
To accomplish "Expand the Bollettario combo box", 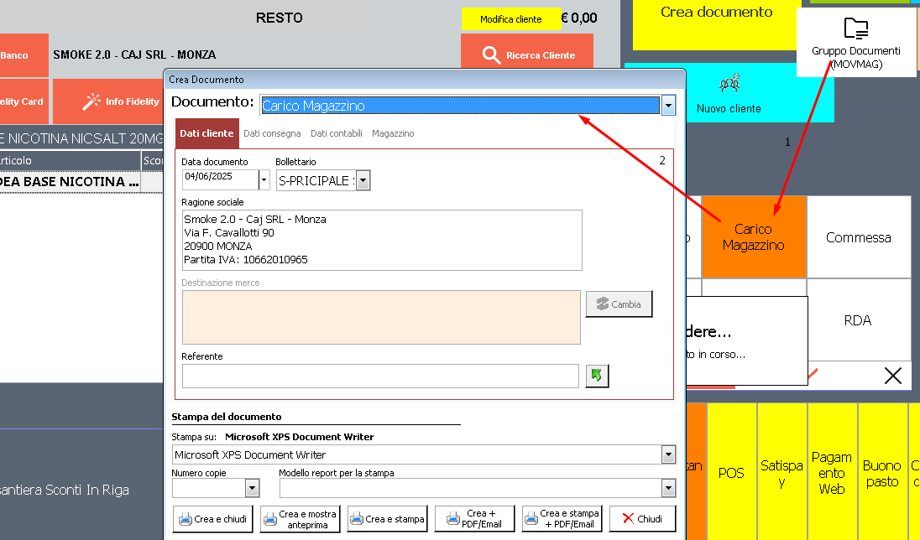I will coord(363,180).
